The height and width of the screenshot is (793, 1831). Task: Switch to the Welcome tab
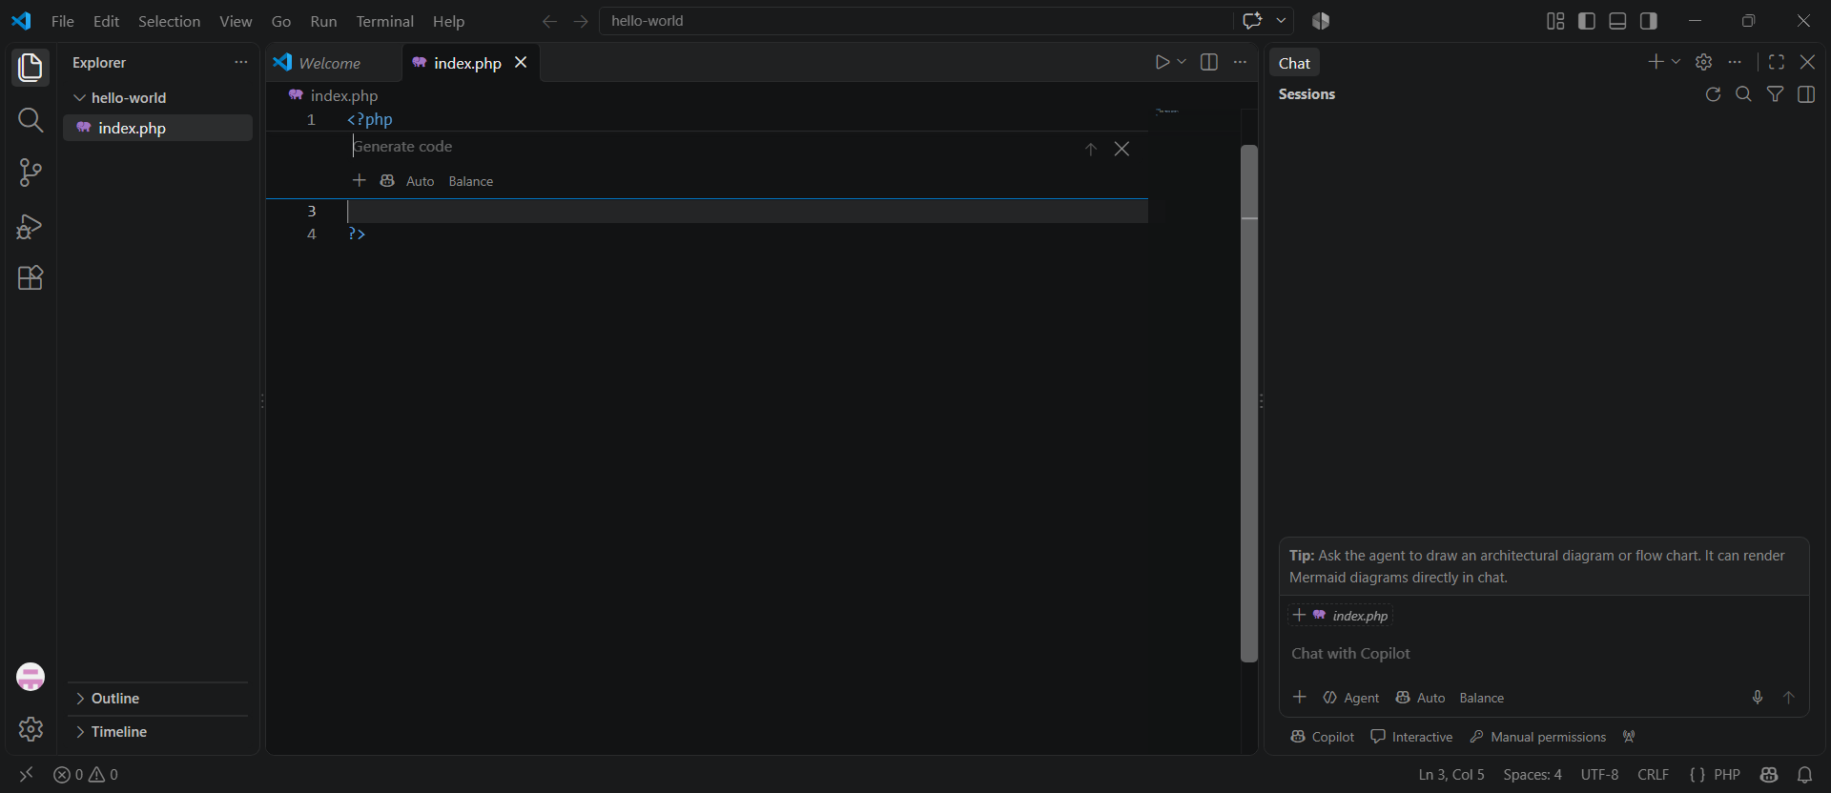click(x=334, y=63)
